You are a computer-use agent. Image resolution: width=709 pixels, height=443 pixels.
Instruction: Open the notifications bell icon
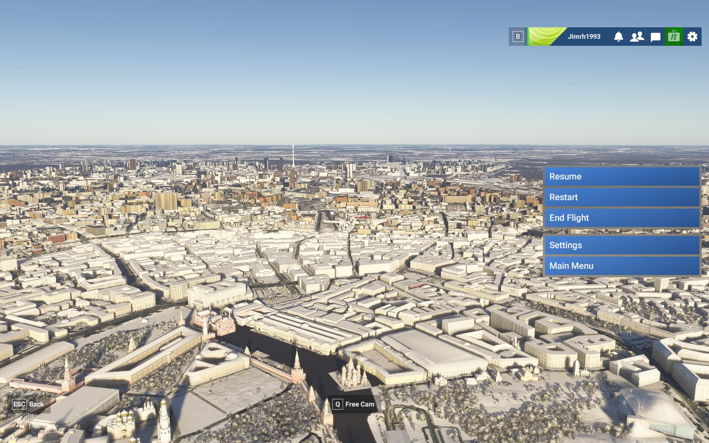tap(619, 37)
